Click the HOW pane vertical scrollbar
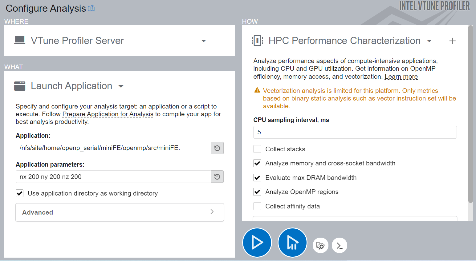476x261 pixels. tap(470, 114)
